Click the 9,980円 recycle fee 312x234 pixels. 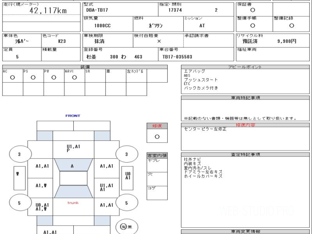pyautogui.click(x=287, y=41)
